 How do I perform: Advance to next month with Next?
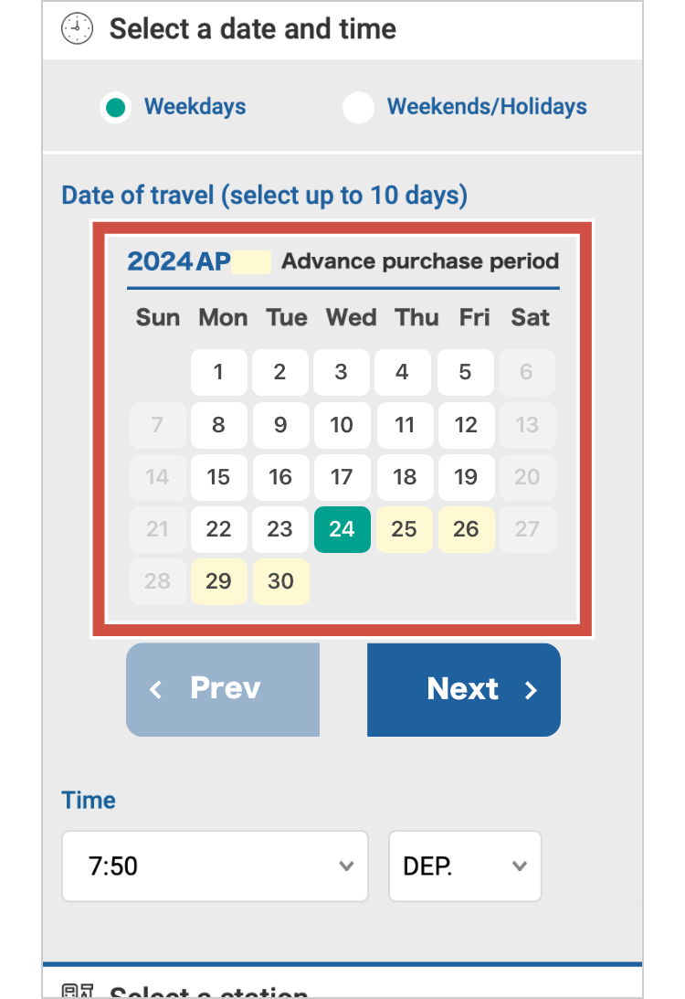coord(464,689)
